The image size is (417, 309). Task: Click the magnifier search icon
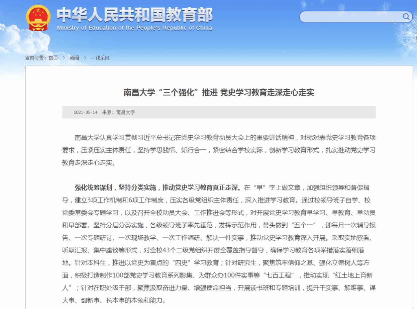pyautogui.click(x=406, y=17)
